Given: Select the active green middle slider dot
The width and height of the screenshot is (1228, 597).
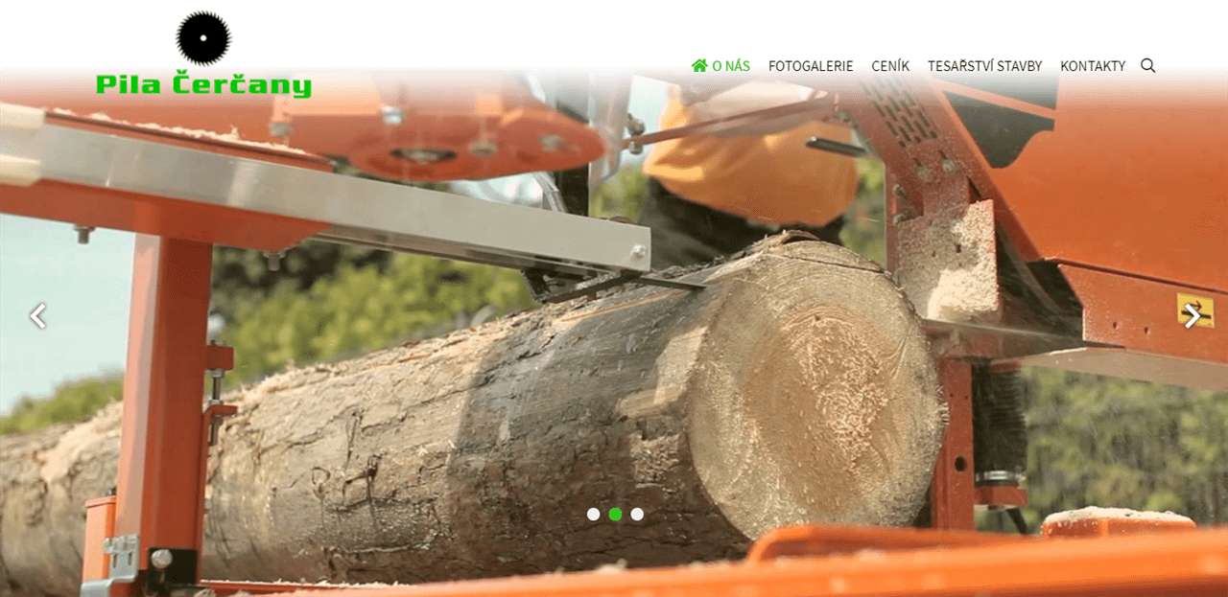Looking at the screenshot, I should (x=615, y=514).
